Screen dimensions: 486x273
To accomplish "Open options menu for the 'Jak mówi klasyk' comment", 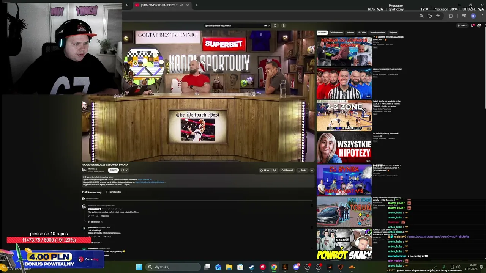I will click(312, 227).
